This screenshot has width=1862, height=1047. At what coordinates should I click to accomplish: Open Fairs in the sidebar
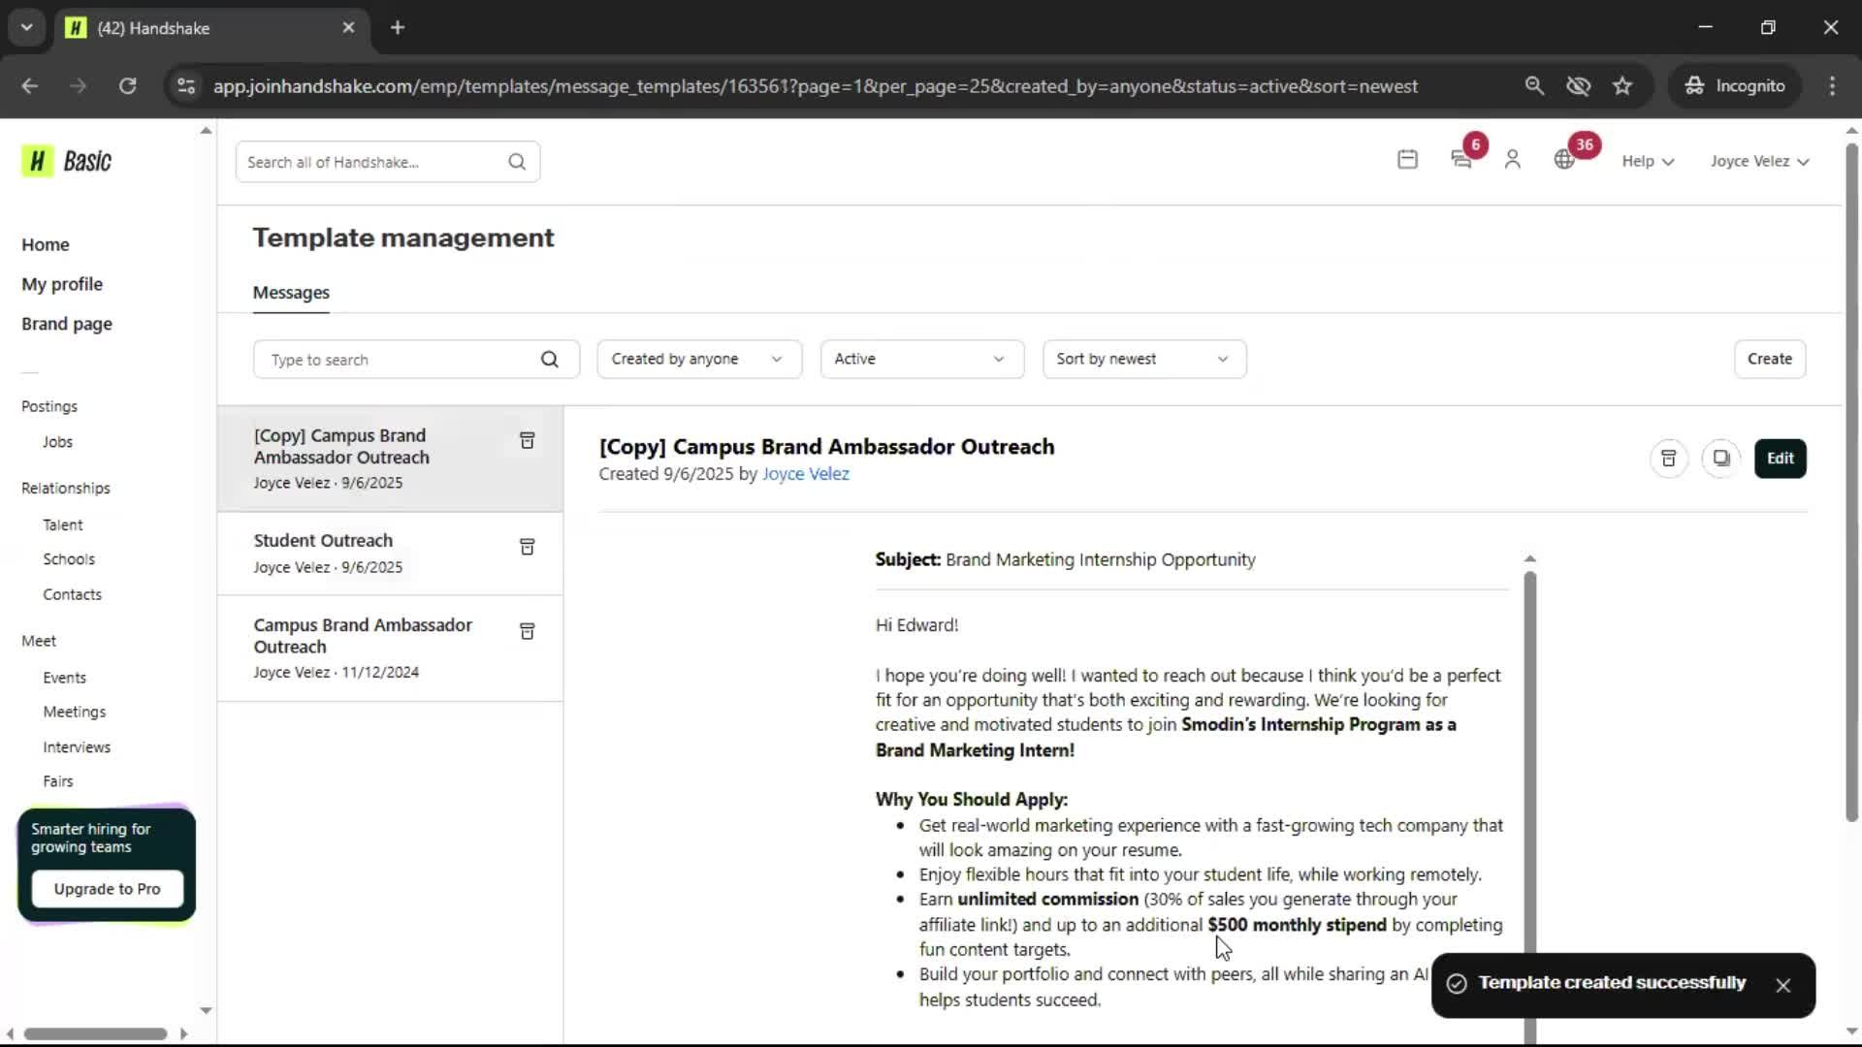(58, 781)
